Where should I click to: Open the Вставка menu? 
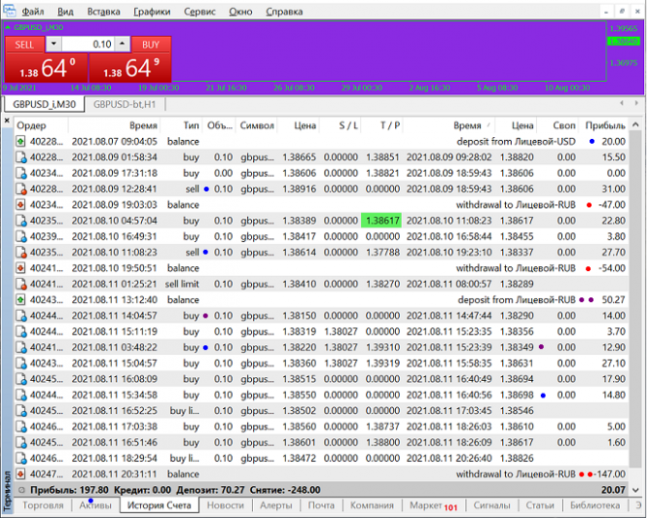tap(103, 12)
